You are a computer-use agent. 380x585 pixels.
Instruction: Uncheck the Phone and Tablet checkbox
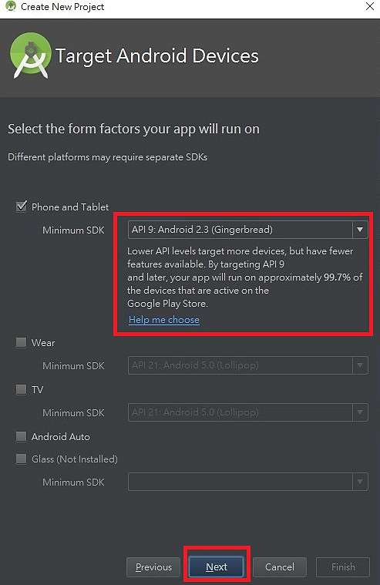pyautogui.click(x=22, y=207)
